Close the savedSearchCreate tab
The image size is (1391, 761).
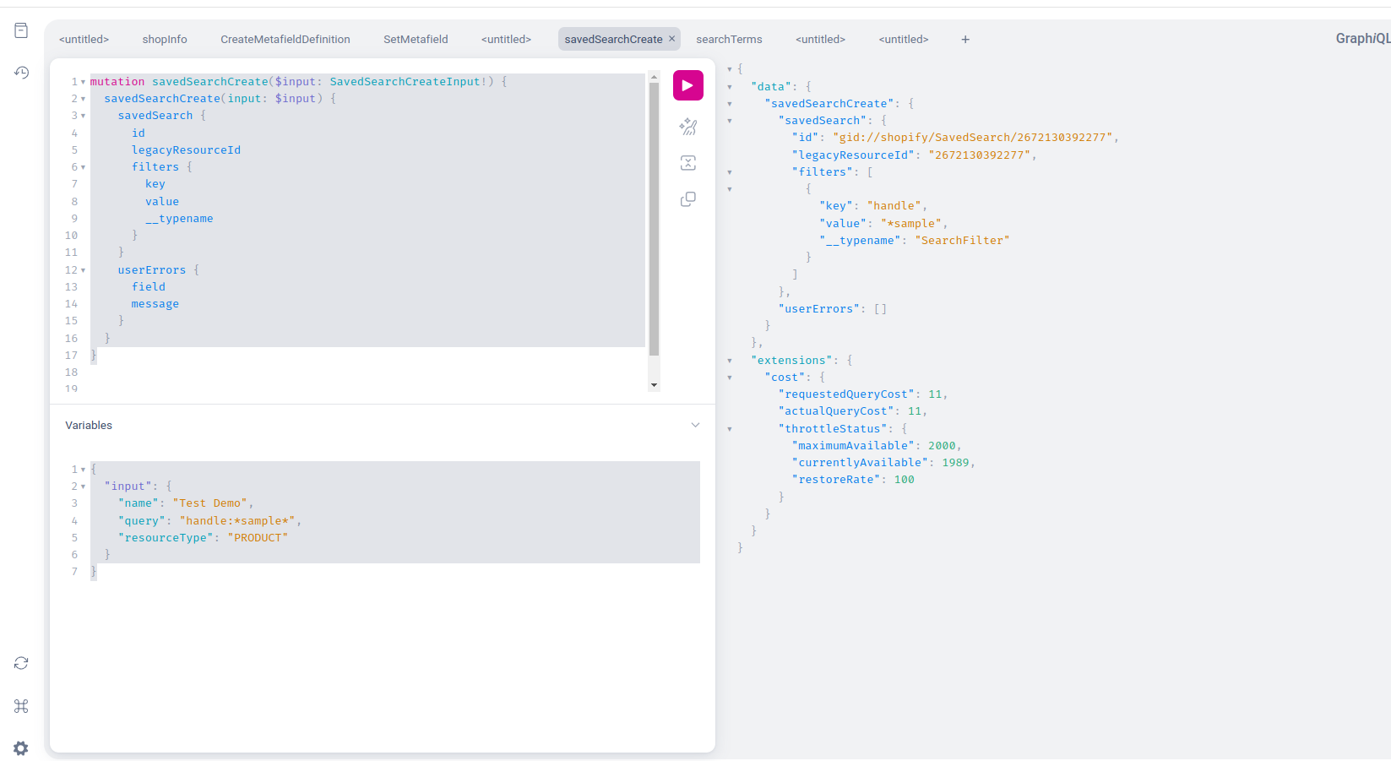672,39
